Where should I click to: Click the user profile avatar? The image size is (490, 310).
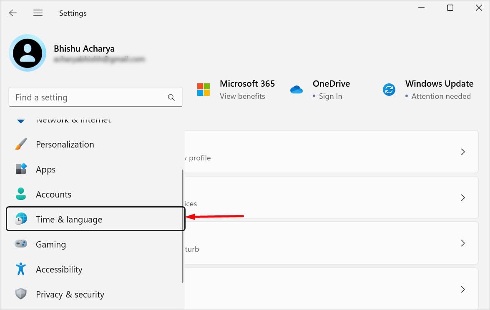[x=28, y=53]
